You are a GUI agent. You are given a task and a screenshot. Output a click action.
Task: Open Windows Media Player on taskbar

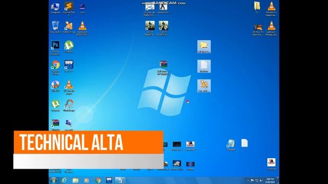(87, 180)
